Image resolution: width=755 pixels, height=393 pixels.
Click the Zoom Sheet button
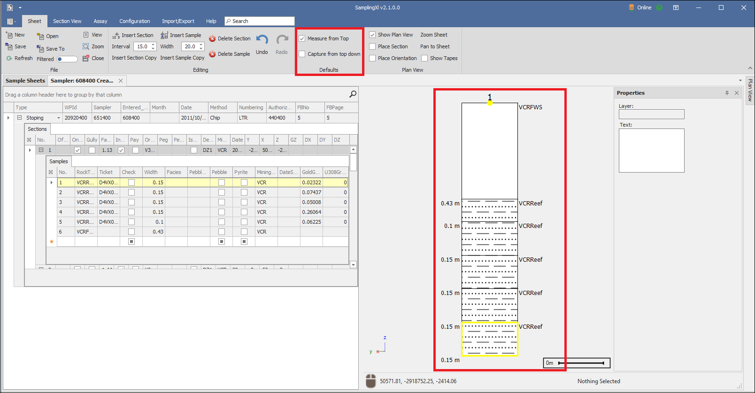(433, 35)
